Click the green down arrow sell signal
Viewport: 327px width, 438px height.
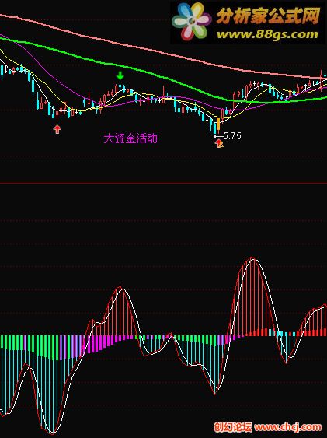coord(120,75)
